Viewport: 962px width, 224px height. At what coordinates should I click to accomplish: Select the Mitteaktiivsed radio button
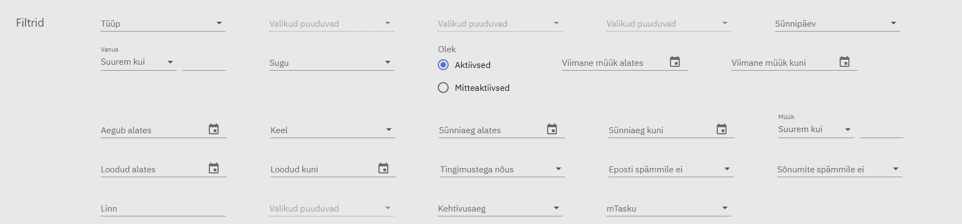443,88
